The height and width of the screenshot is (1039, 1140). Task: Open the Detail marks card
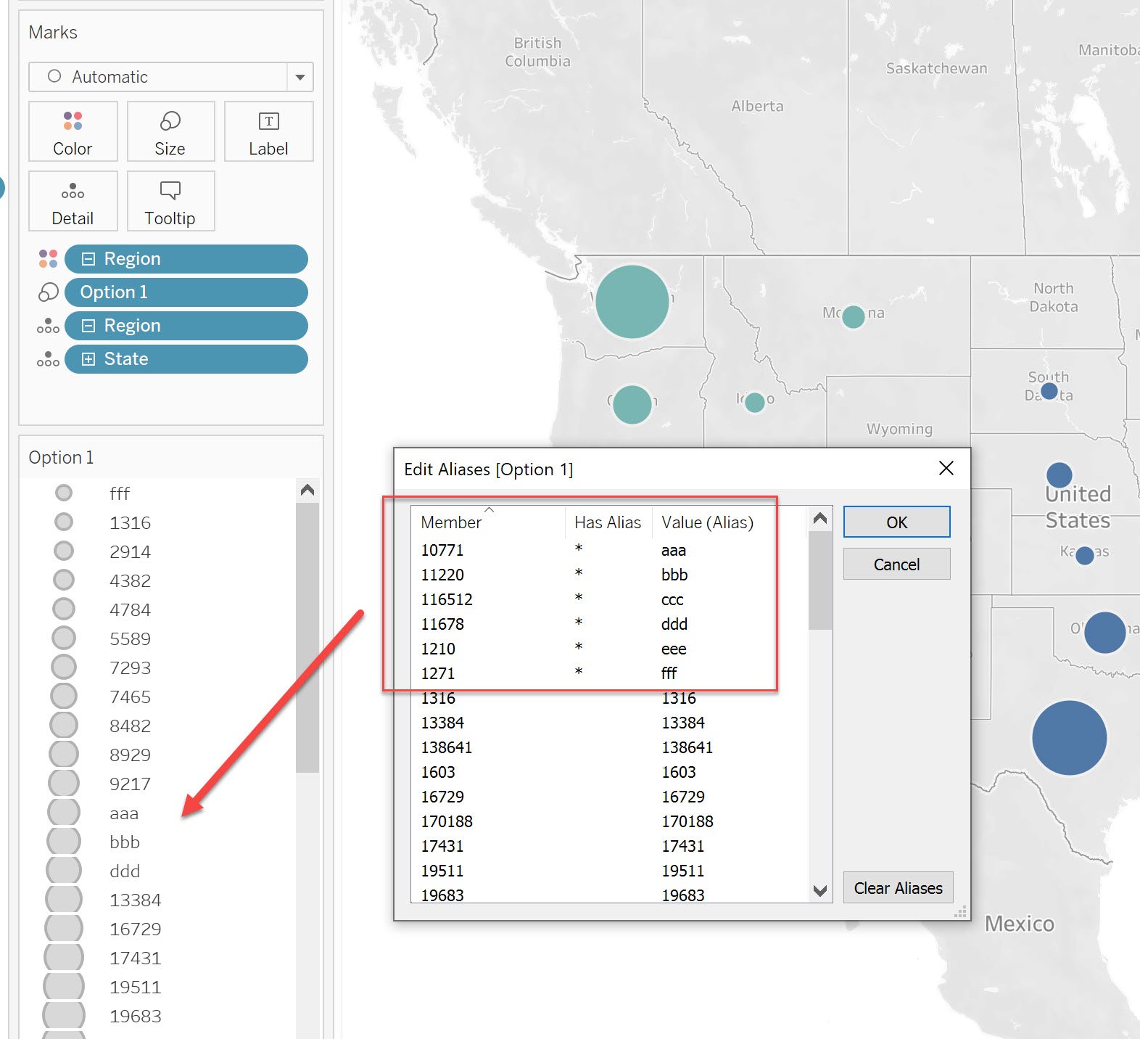point(73,201)
